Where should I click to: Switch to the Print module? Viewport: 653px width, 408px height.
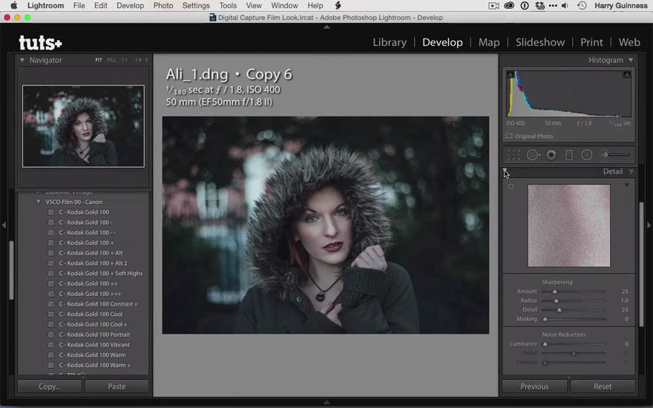click(591, 42)
